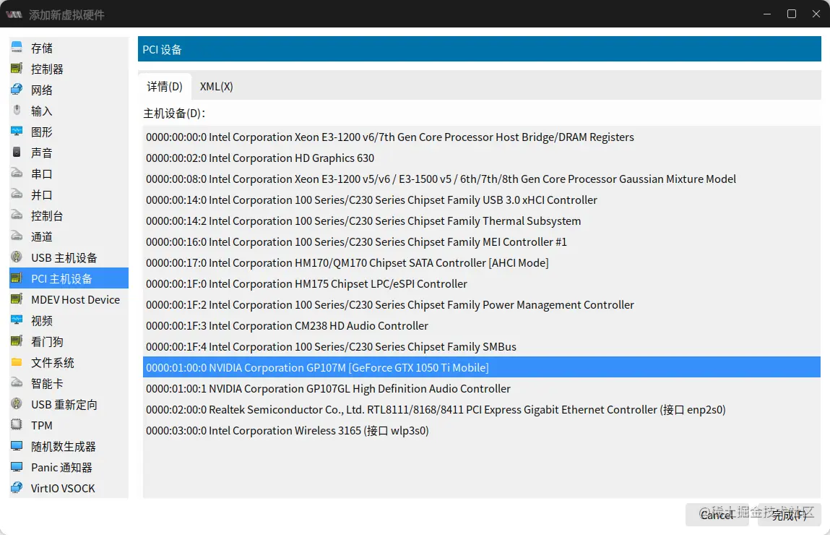Viewport: 830px width, 535px height.
Task: Maximize the 添加新虚拟硬件 window
Action: [792, 14]
